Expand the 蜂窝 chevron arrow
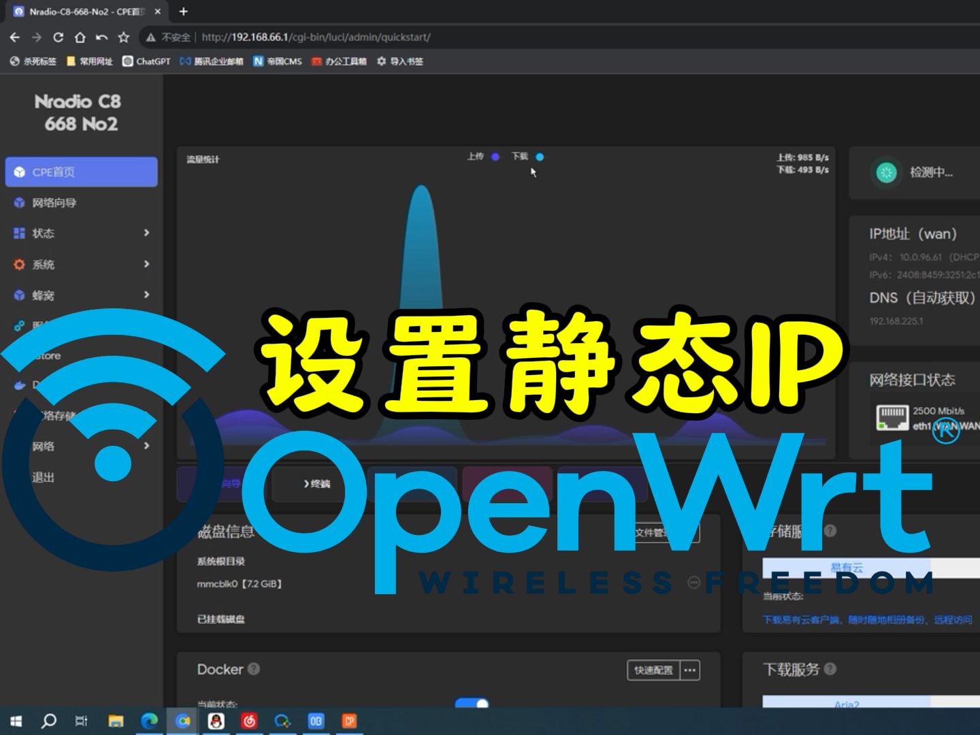 click(x=146, y=294)
